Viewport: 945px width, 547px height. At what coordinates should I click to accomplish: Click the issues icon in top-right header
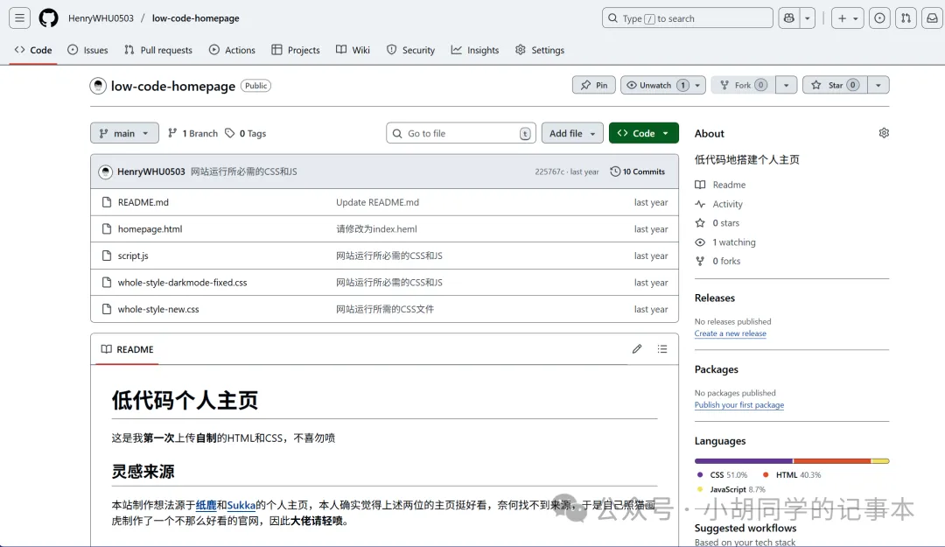tap(880, 18)
